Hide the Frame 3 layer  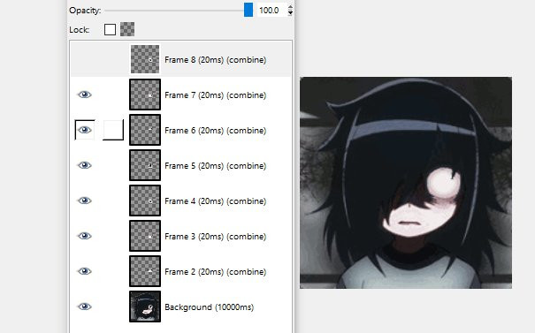84,236
